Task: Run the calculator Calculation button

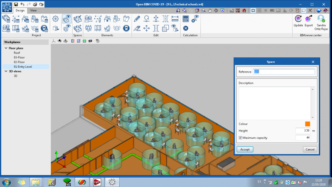Action: pyautogui.click(x=186, y=19)
